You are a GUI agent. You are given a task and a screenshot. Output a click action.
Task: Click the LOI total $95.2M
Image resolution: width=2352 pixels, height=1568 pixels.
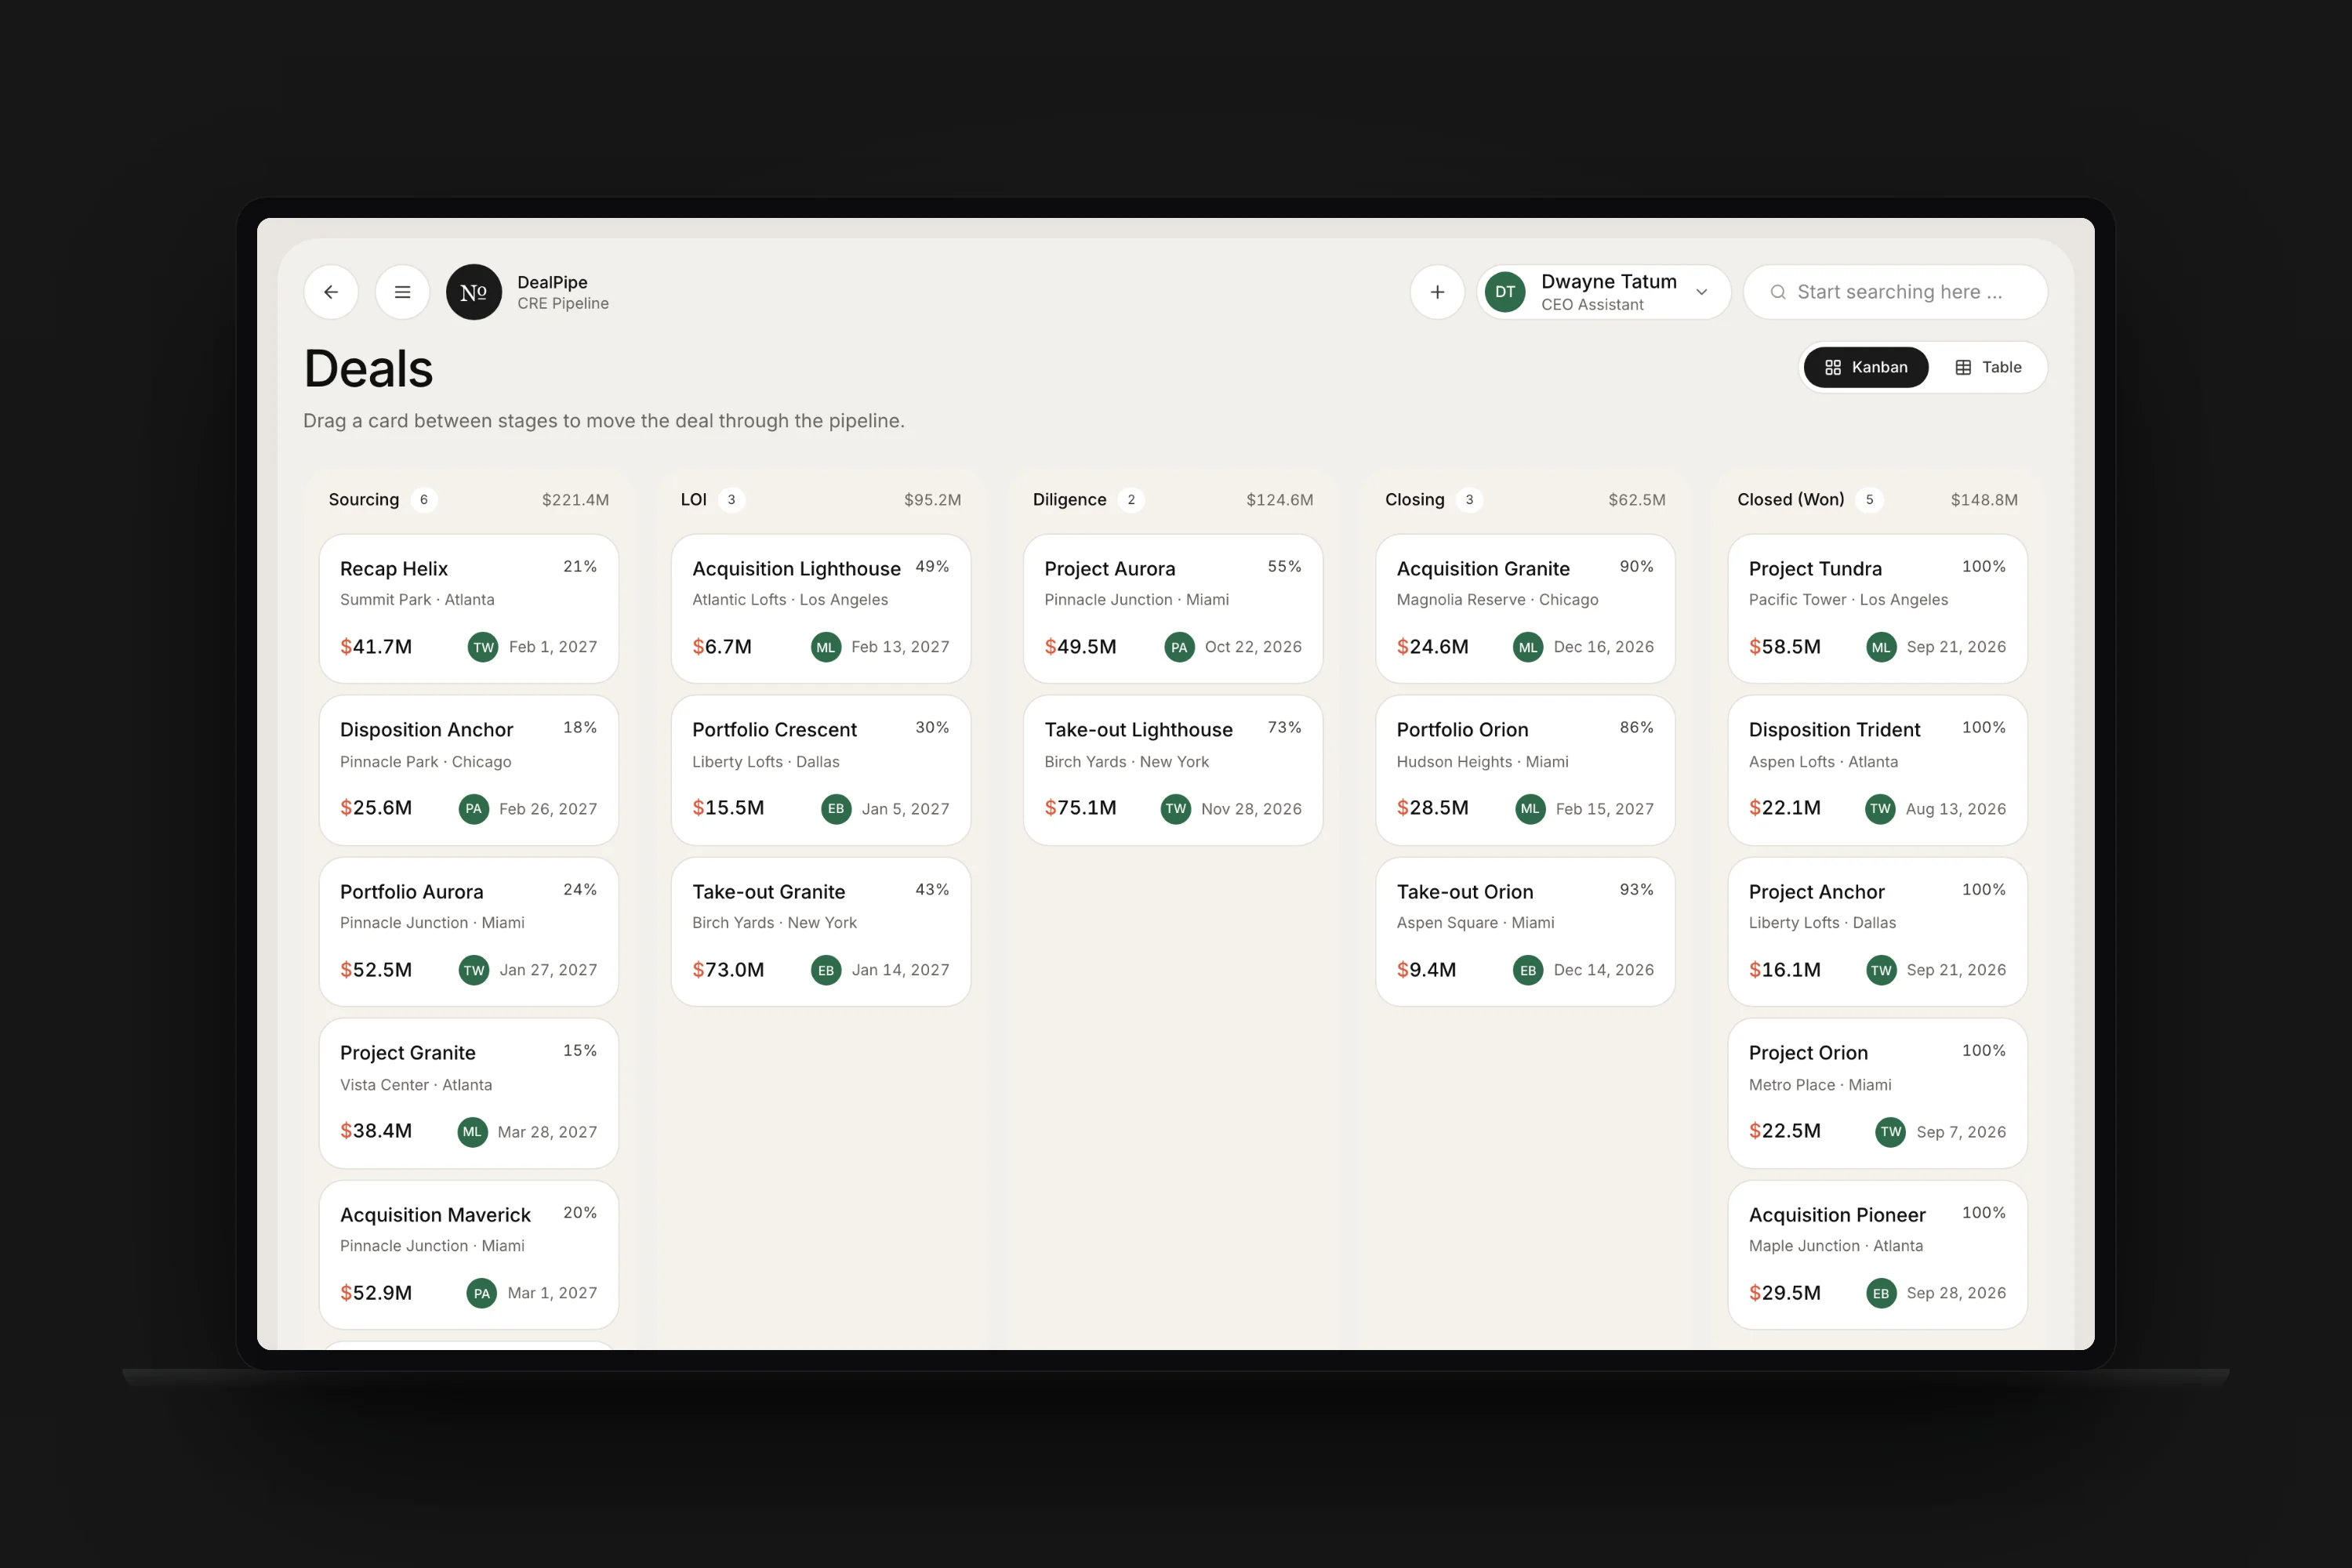click(x=932, y=499)
